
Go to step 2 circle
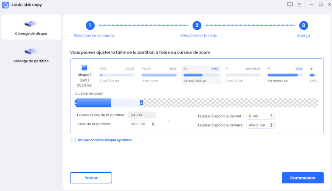[x=197, y=25]
